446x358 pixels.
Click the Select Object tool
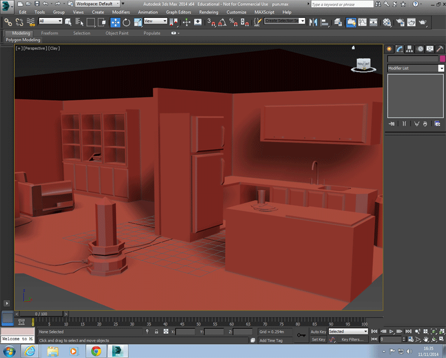(69, 22)
